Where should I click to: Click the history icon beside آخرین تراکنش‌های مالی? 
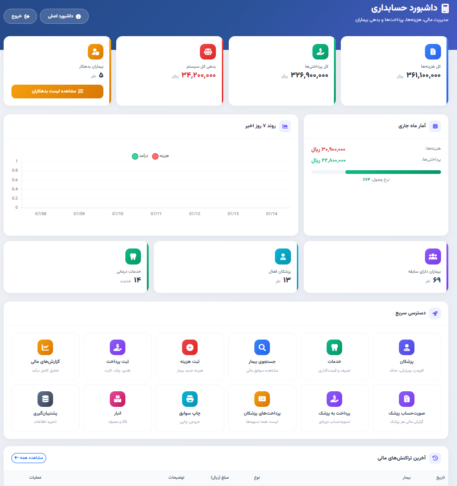point(435,458)
